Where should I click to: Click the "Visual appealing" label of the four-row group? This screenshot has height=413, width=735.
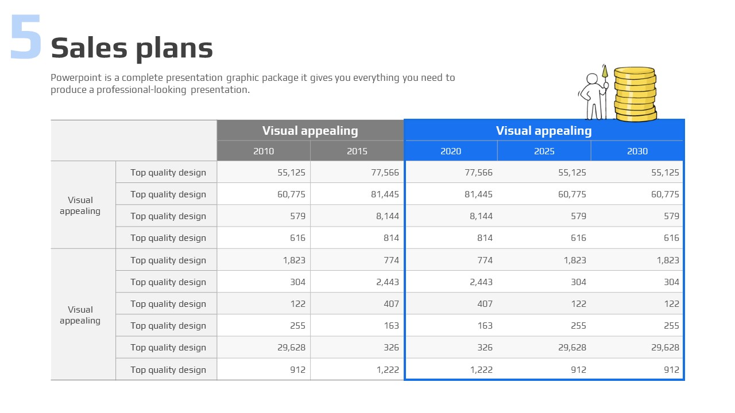click(x=80, y=205)
